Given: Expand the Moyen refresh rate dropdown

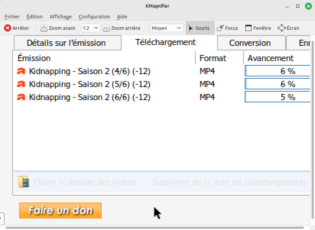Looking at the screenshot, I should (x=167, y=28).
